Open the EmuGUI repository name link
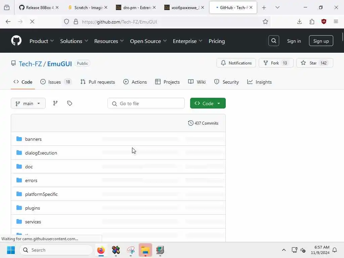 [59, 63]
